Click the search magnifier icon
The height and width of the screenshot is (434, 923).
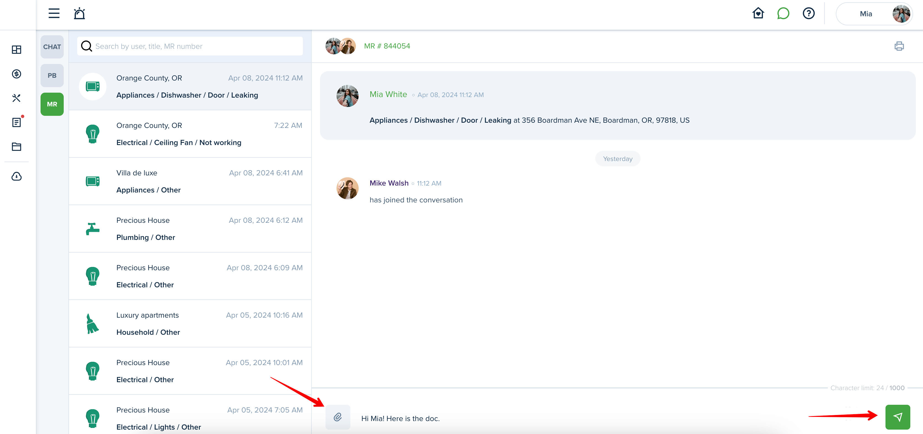[x=86, y=46]
